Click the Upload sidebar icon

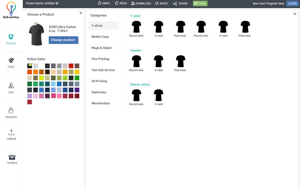[x=11, y=134]
